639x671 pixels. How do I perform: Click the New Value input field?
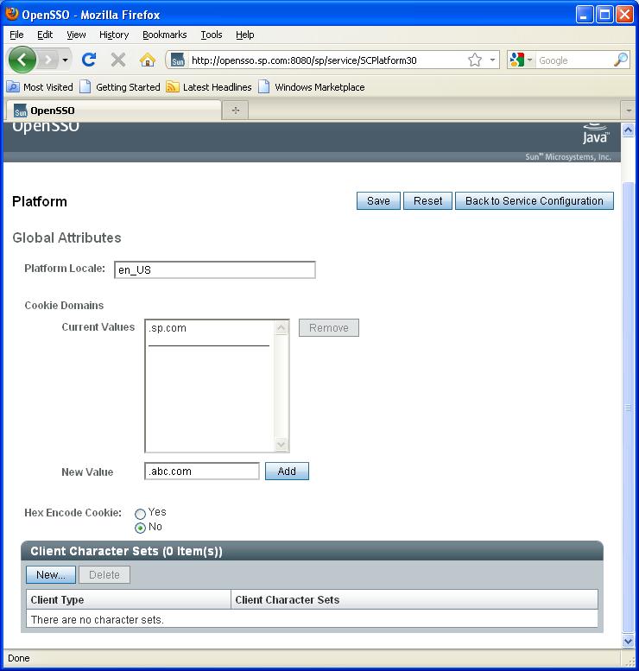[x=202, y=472]
